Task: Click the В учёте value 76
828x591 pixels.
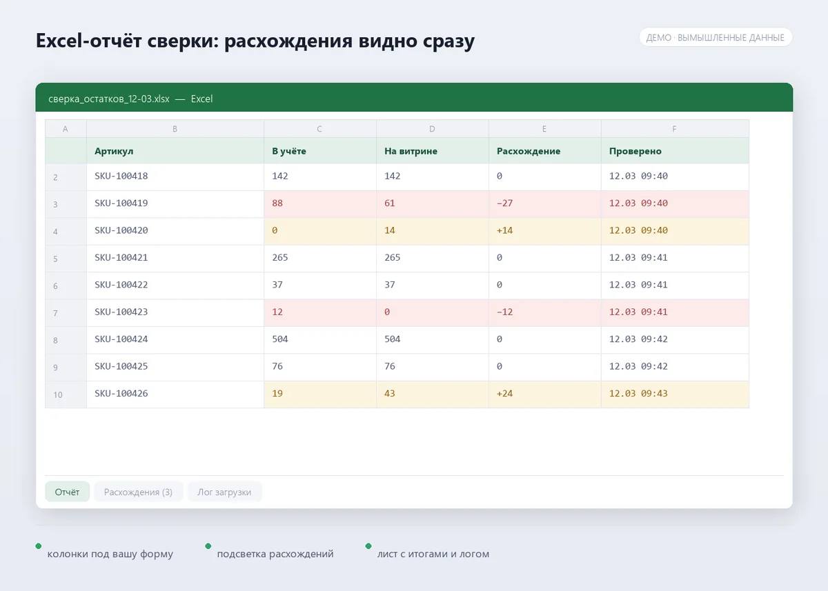Action: click(320, 367)
